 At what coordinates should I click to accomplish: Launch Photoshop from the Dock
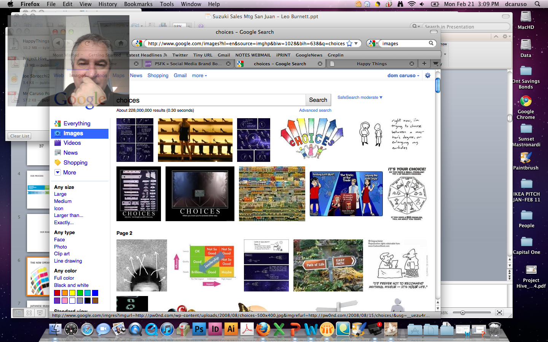tap(199, 329)
